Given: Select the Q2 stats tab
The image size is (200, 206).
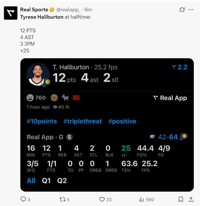Looking at the screenshot, I should pos(62,181).
